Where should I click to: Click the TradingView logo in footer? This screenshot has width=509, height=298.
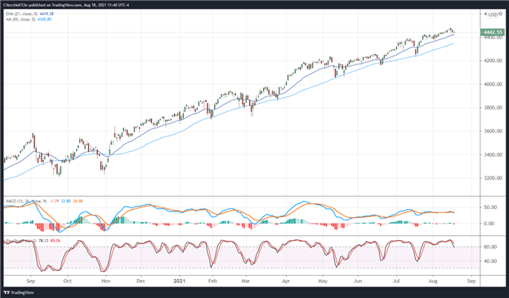[20, 292]
